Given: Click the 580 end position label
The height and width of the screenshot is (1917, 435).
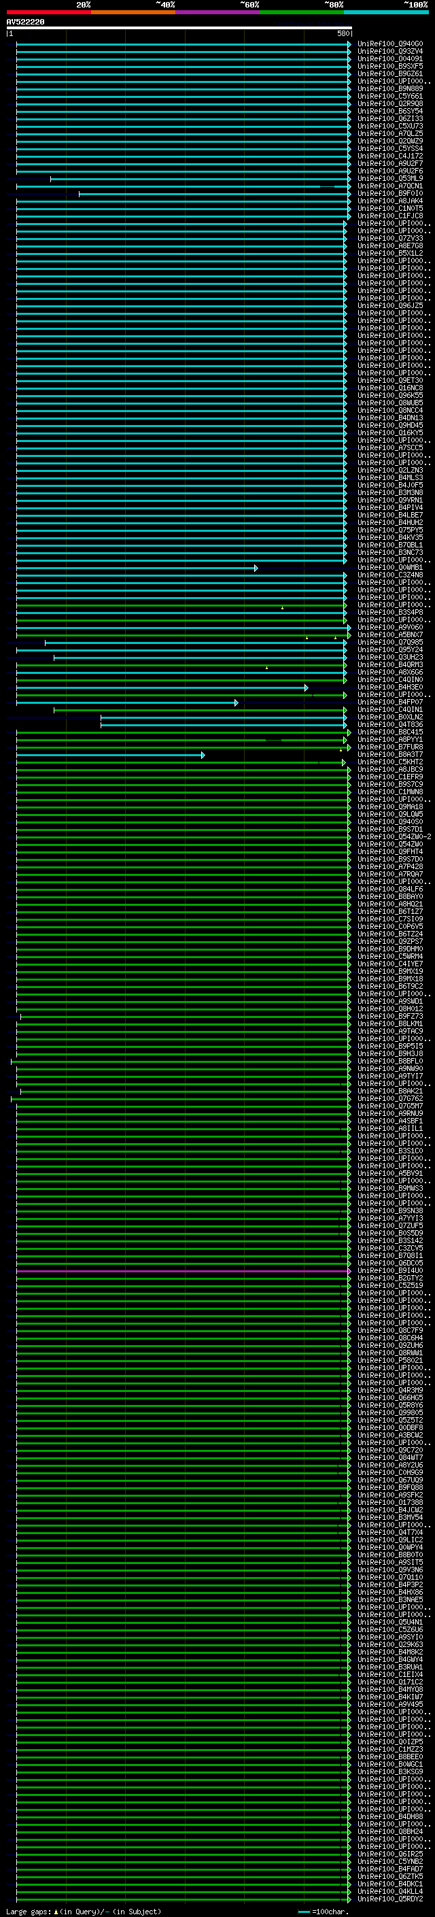Looking at the screenshot, I should tap(343, 33).
